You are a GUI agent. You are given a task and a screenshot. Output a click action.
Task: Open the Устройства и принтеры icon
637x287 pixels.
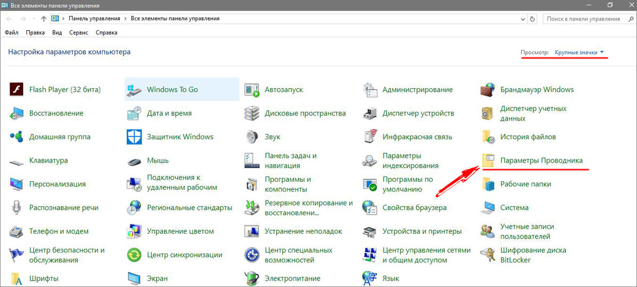(x=369, y=231)
